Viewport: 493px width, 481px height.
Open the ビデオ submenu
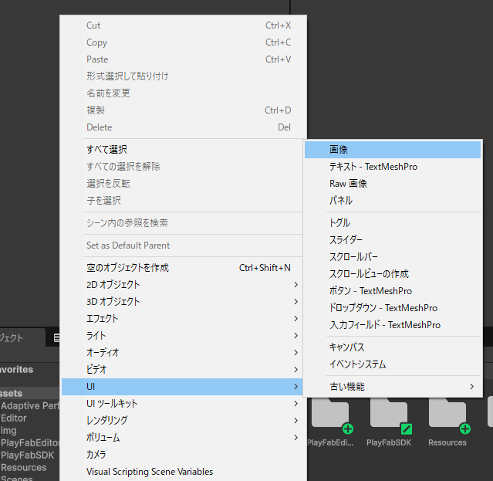click(x=182, y=370)
